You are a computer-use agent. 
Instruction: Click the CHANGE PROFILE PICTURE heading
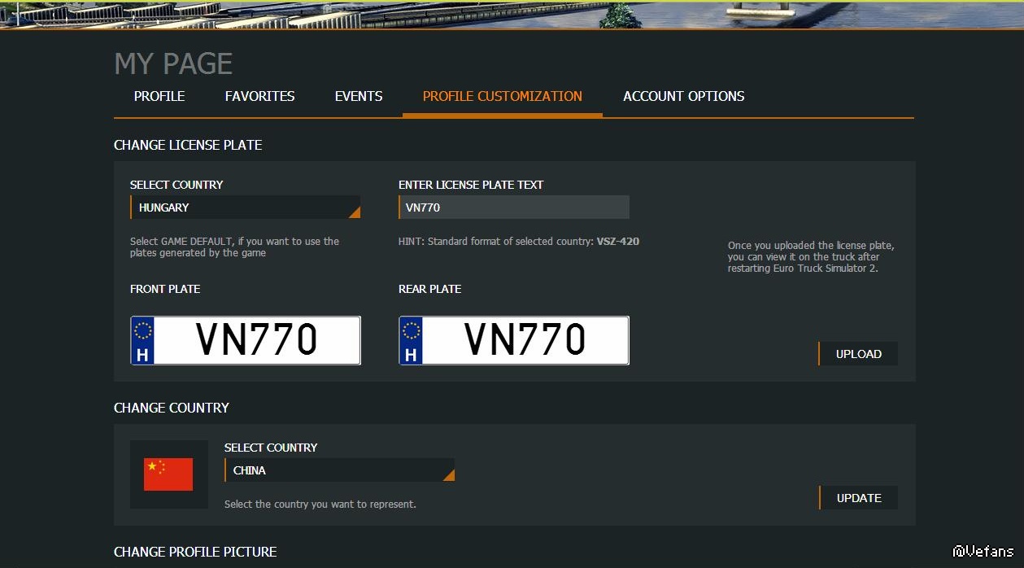pyautogui.click(x=195, y=552)
